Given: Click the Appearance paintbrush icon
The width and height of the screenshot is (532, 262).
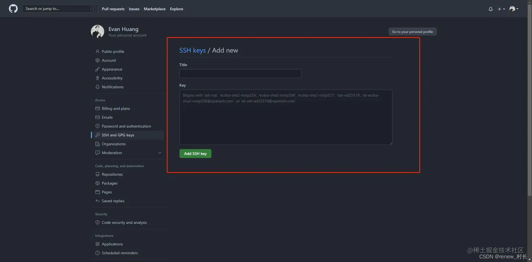Looking at the screenshot, I should tap(97, 69).
